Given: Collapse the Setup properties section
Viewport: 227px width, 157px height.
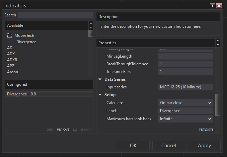Looking at the screenshot, I should [x=100, y=95].
